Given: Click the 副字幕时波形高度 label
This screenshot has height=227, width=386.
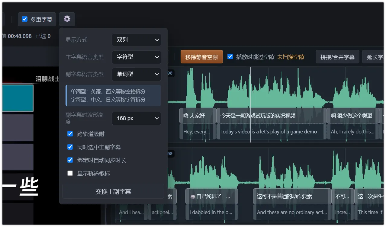Looking at the screenshot, I should coord(85,118).
